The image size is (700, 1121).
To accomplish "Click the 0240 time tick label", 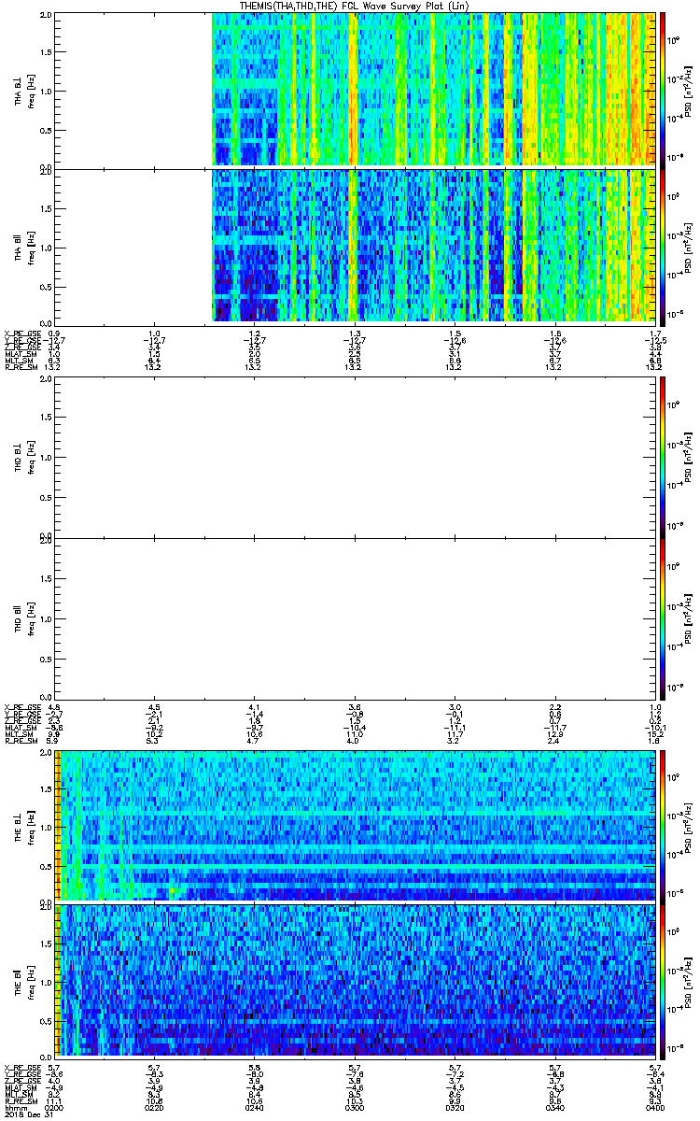I will [x=254, y=1106].
